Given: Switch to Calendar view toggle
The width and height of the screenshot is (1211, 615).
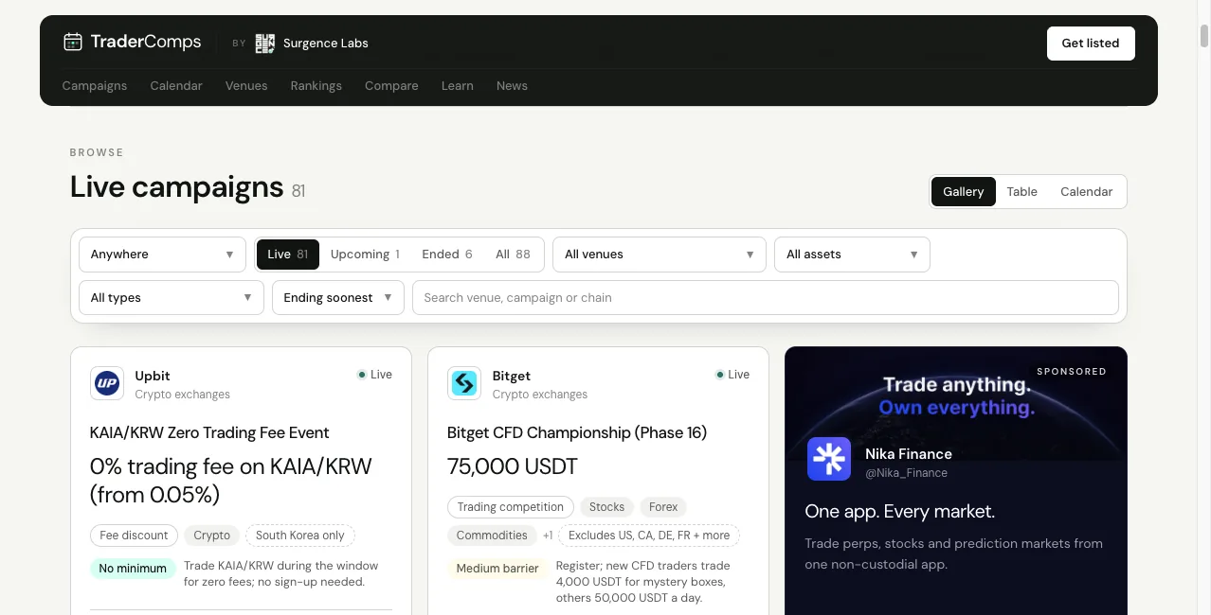Looking at the screenshot, I should click(1086, 191).
